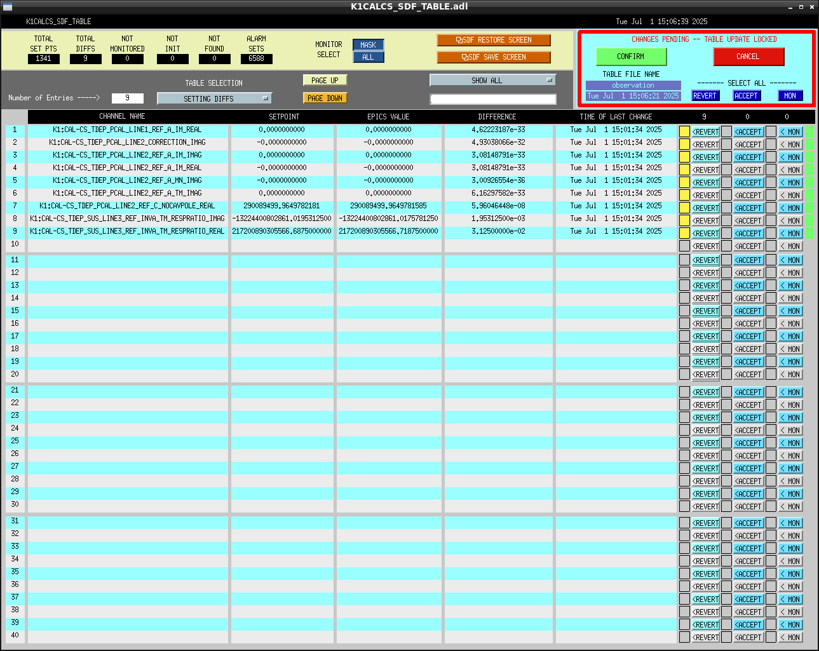Click EPICS value 290089499.9649781585
819x651 pixels.
tap(388, 206)
